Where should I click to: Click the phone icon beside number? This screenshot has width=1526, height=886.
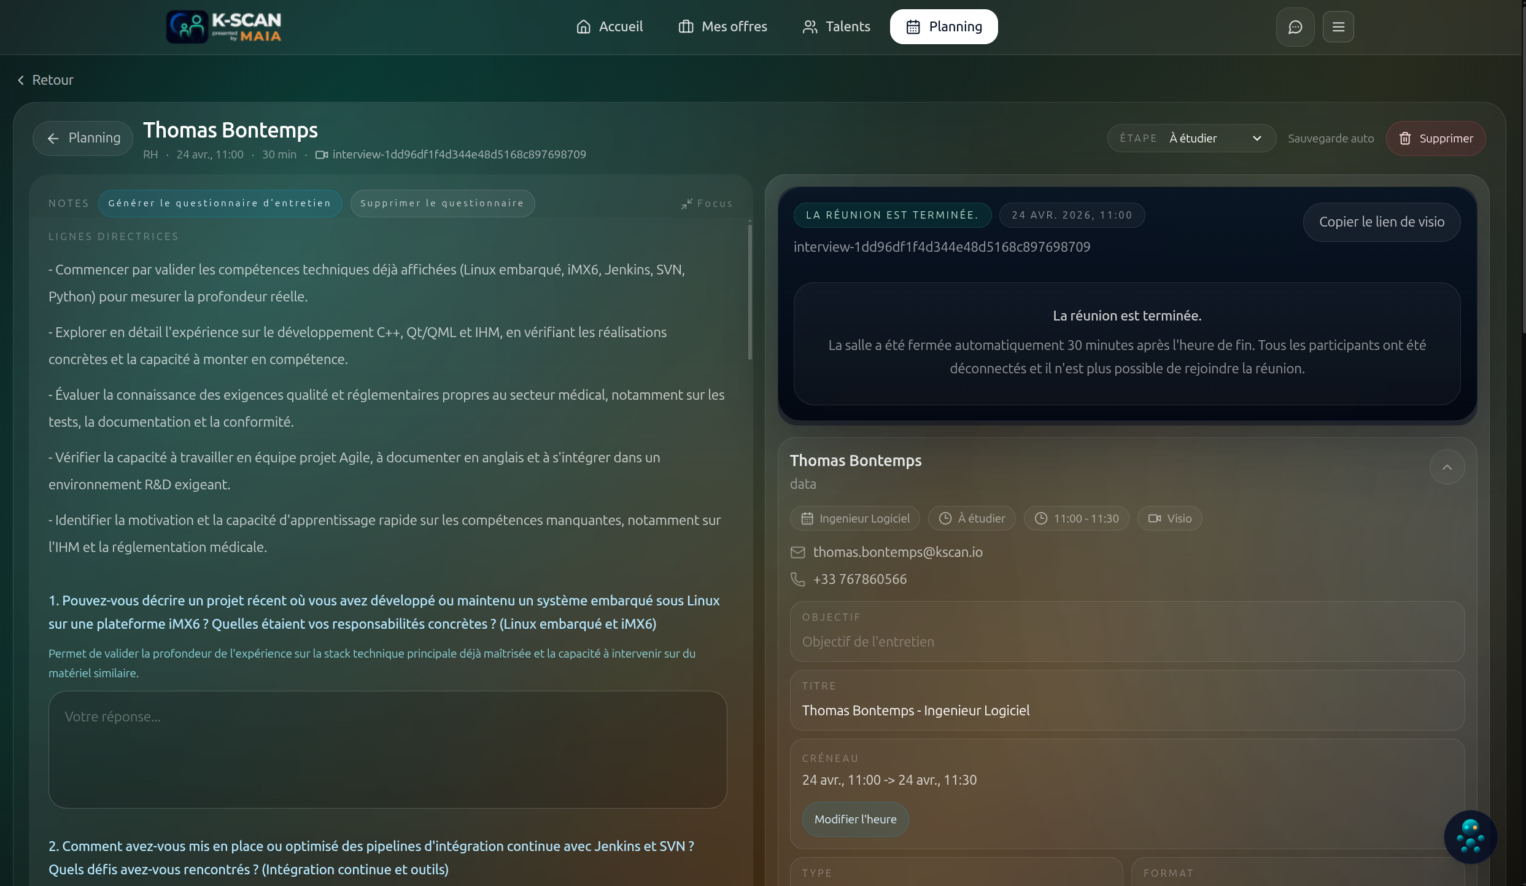click(797, 580)
